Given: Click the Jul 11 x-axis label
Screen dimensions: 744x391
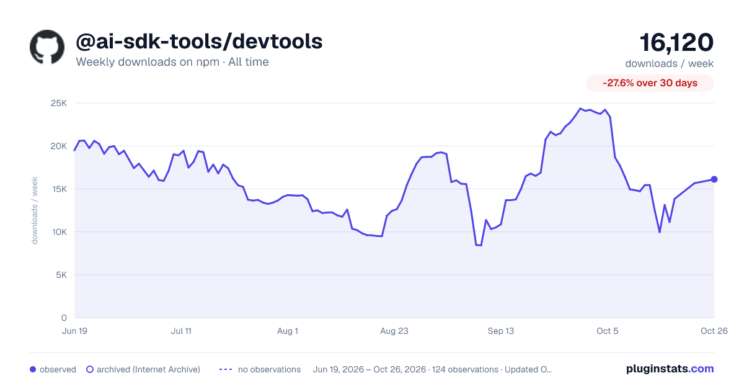Looking at the screenshot, I should tap(181, 331).
